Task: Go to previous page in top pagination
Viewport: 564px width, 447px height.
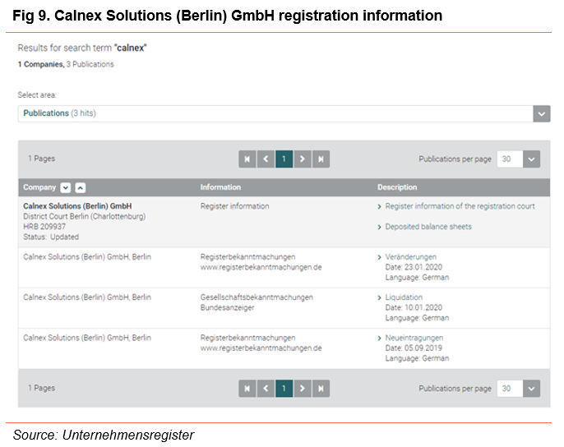Action: pyautogui.click(x=266, y=159)
